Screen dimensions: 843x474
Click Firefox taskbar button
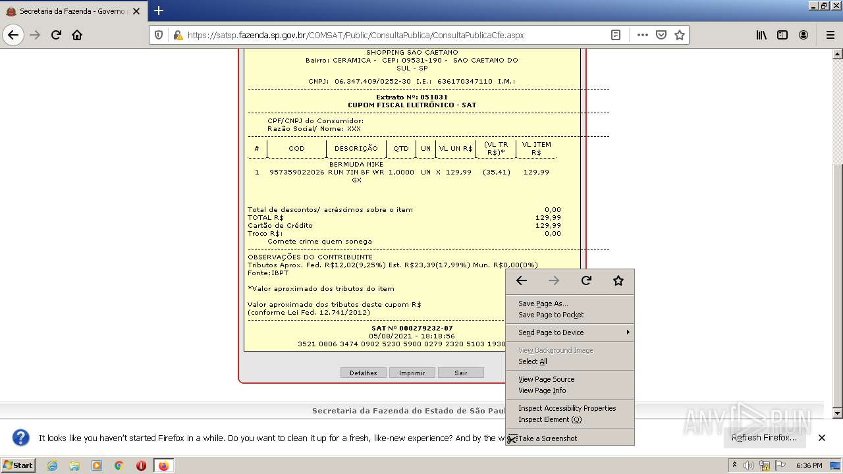click(x=163, y=465)
